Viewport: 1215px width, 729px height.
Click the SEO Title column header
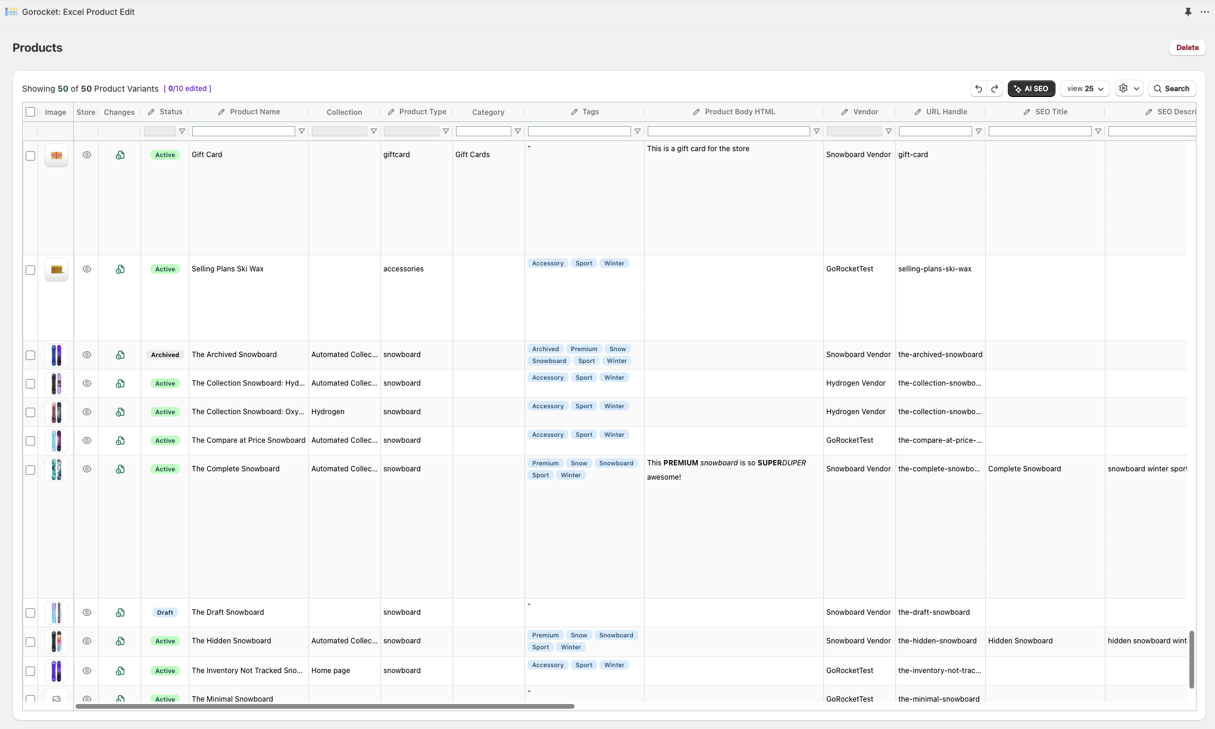(1045, 112)
